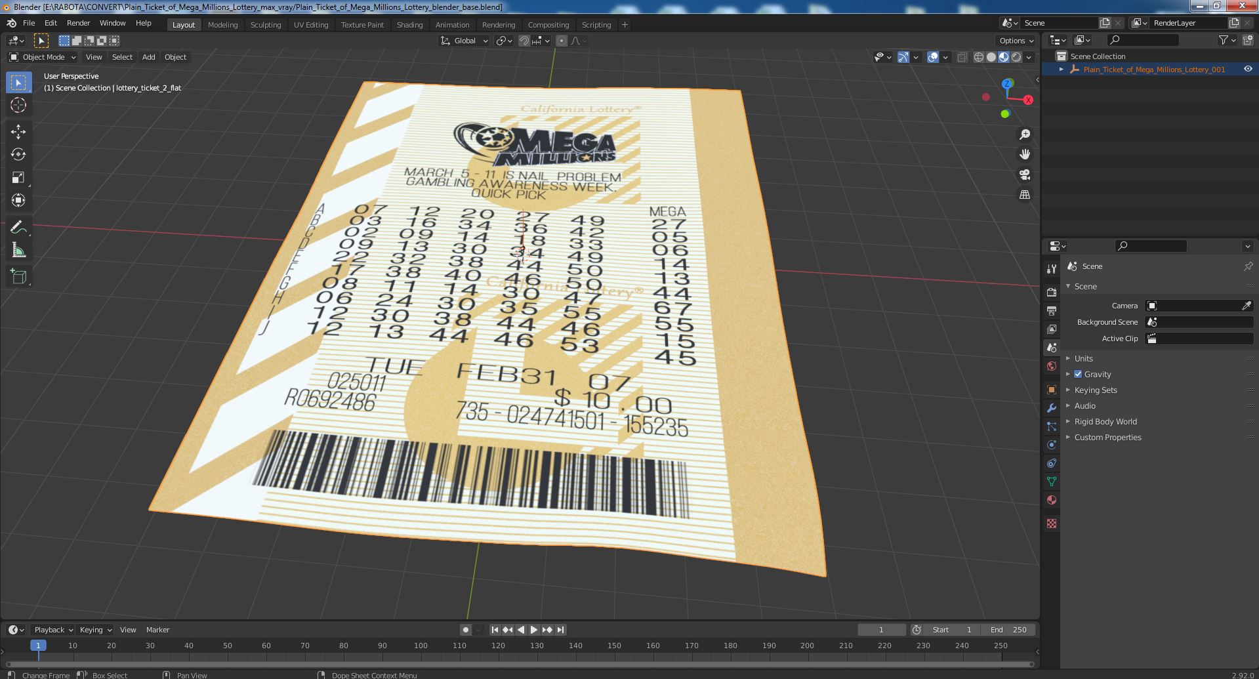Image resolution: width=1259 pixels, height=679 pixels.
Task: Open the Particle properties tab
Action: [1052, 426]
